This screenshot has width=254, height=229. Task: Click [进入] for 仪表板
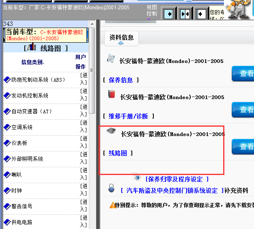[x=84, y=142]
